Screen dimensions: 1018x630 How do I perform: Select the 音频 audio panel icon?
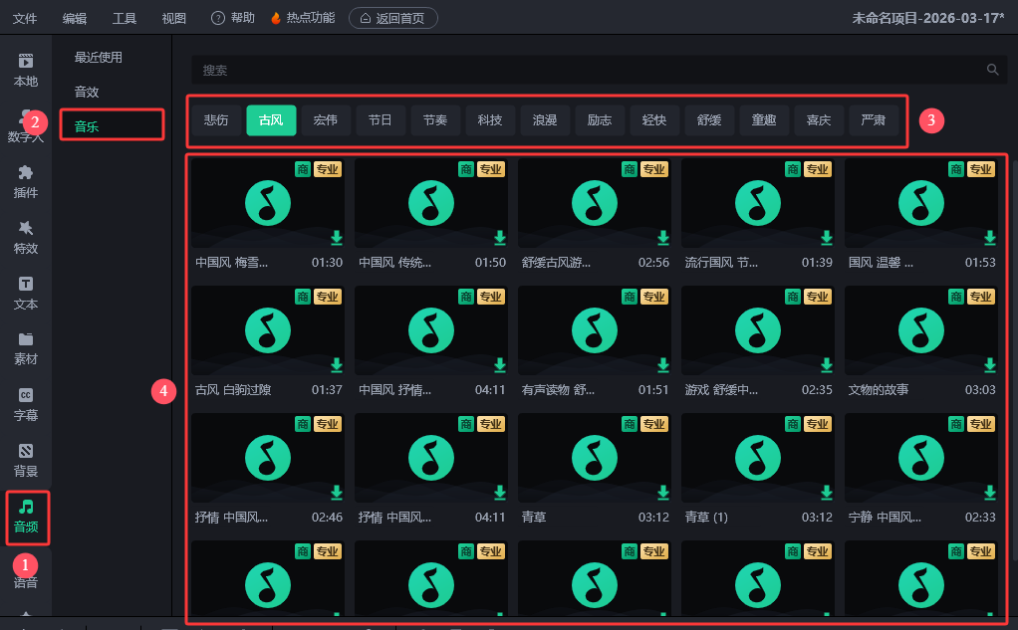coord(26,516)
